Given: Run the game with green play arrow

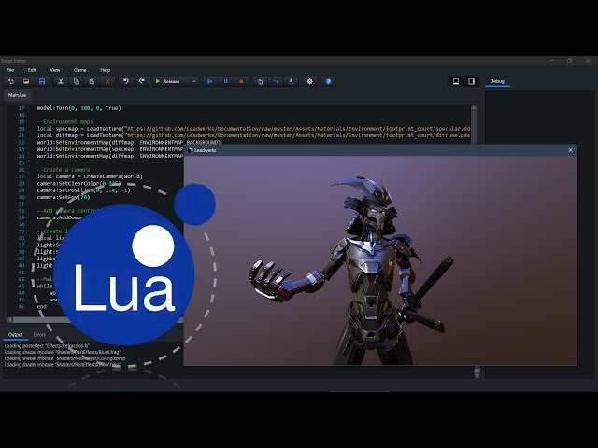Looking at the screenshot, I should coord(158,81).
